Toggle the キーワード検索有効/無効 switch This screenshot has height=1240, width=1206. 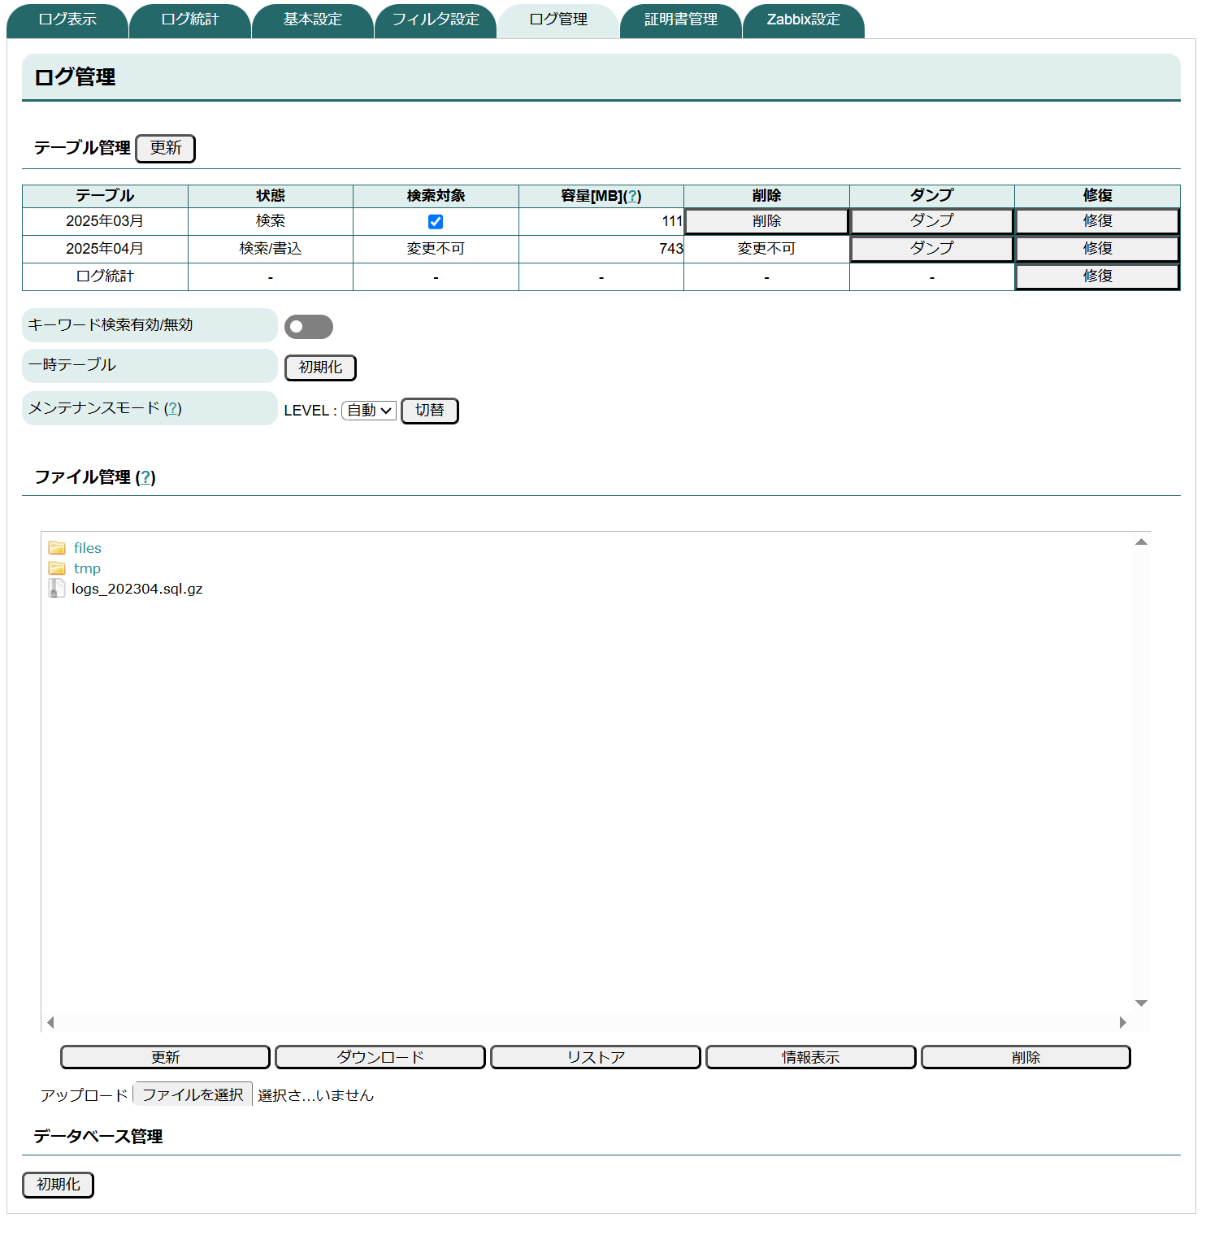point(309,327)
